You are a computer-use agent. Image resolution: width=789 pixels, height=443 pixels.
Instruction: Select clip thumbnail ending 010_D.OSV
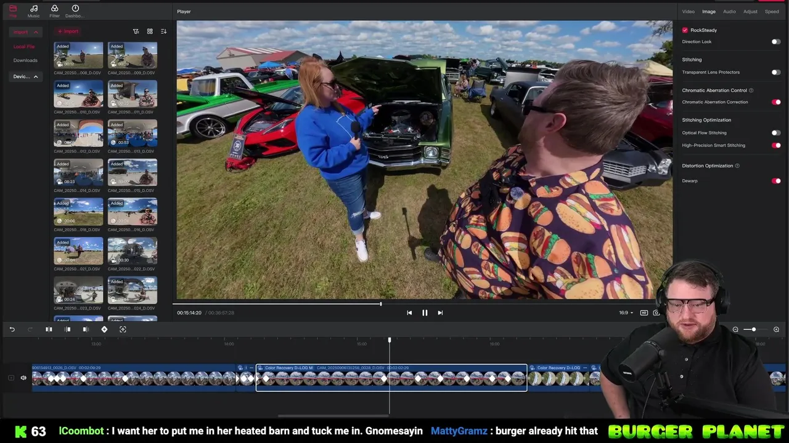point(78,94)
